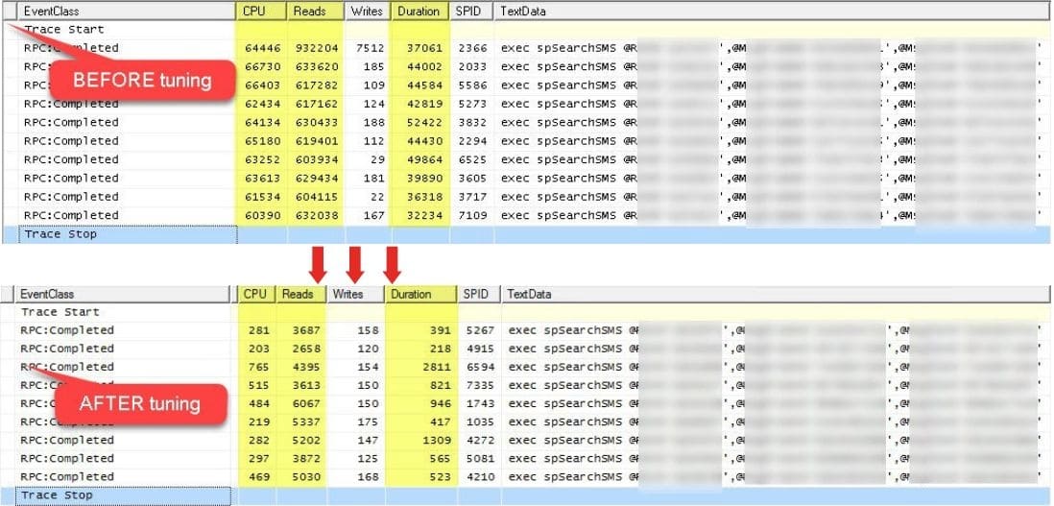Click Reads value 633620
The width and height of the screenshot is (1054, 506).
[x=318, y=66]
